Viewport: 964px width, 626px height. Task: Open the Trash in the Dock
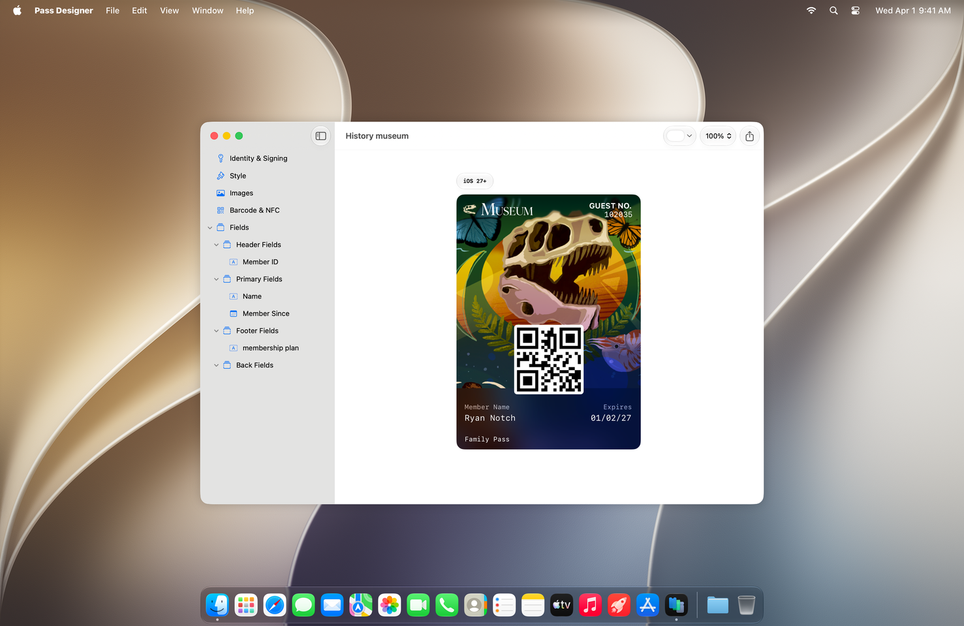click(747, 606)
